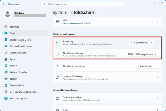The image size is (166, 111).
Task: Open Grafik settings via right chevron
Action: (x=158, y=110)
